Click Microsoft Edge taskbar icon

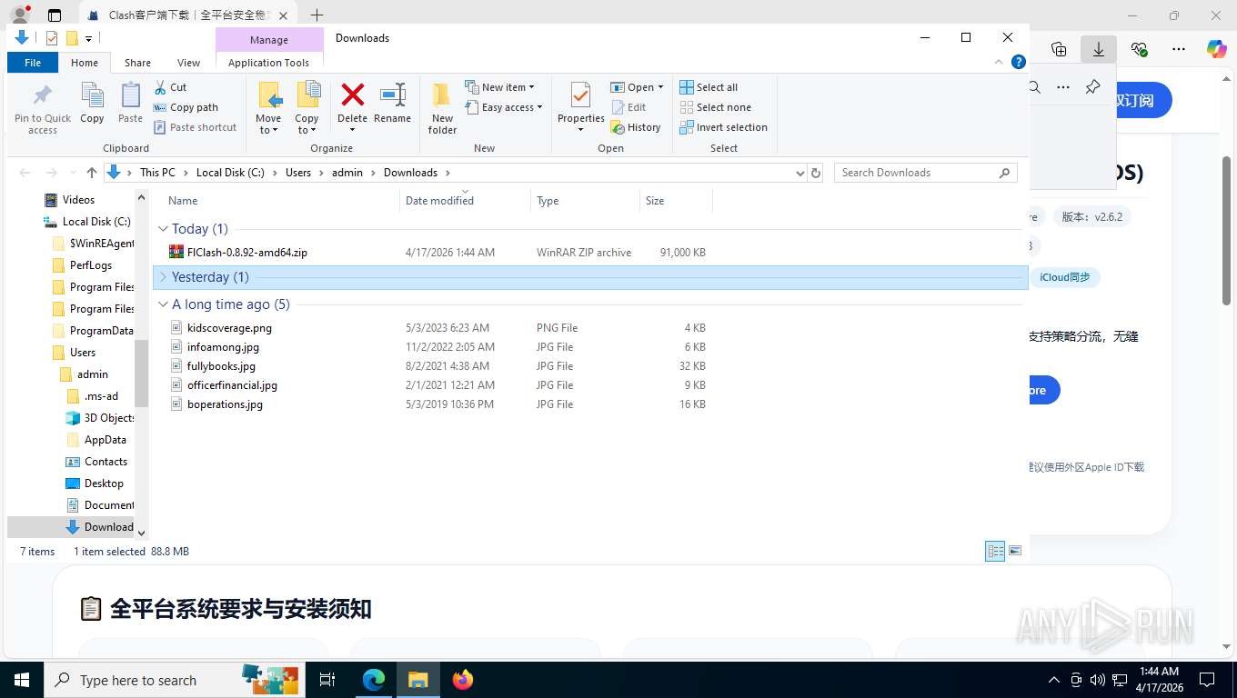coord(374,680)
